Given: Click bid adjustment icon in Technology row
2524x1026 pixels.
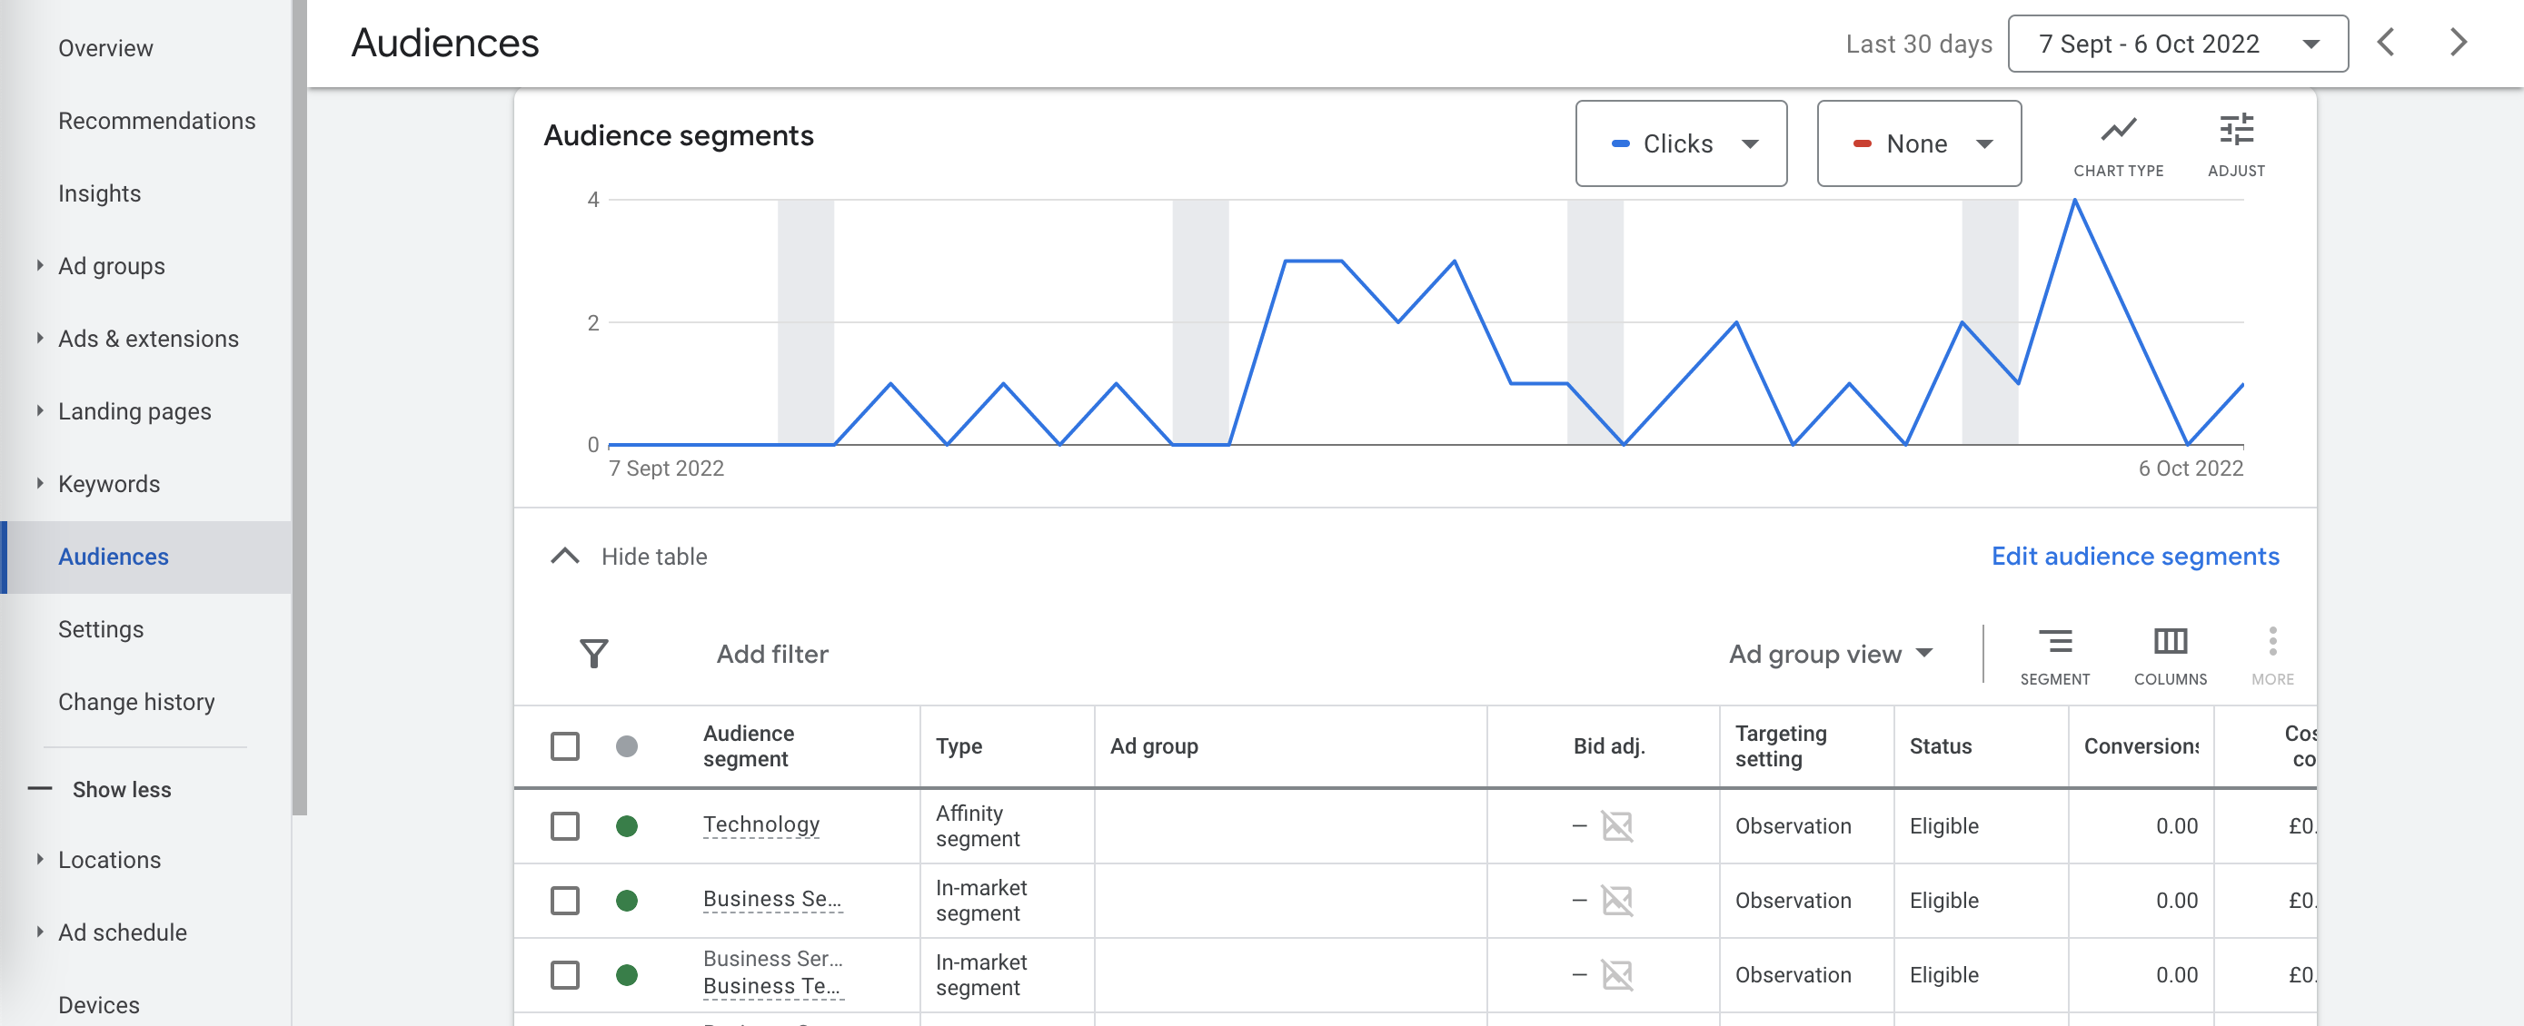Looking at the screenshot, I should pyautogui.click(x=1616, y=825).
